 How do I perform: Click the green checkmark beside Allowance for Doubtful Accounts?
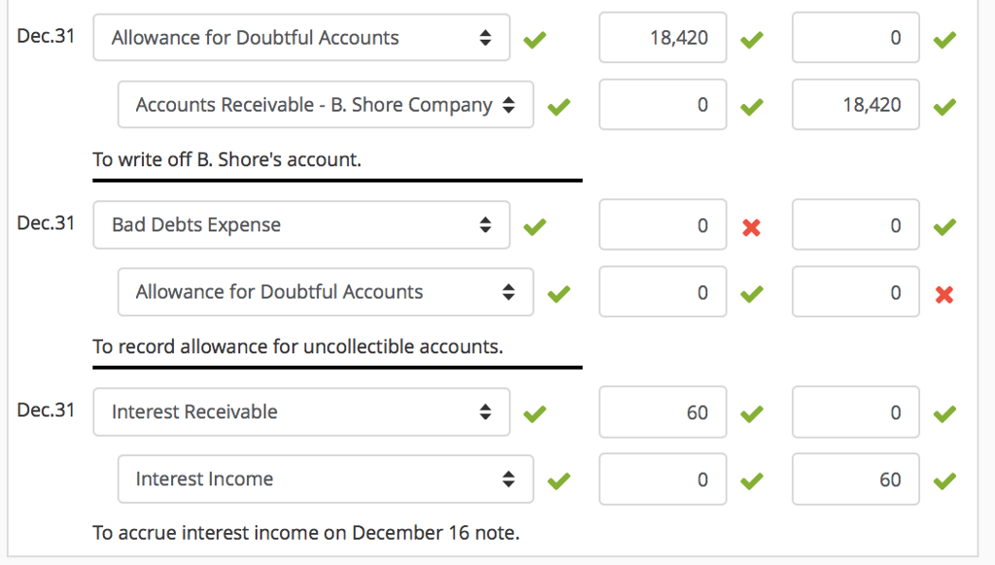click(x=533, y=37)
